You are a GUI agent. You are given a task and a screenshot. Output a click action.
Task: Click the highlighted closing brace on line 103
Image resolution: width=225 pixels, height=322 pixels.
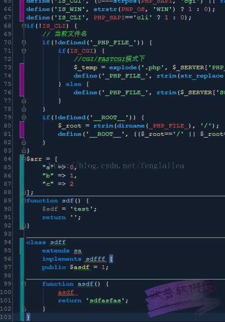(x=28, y=317)
